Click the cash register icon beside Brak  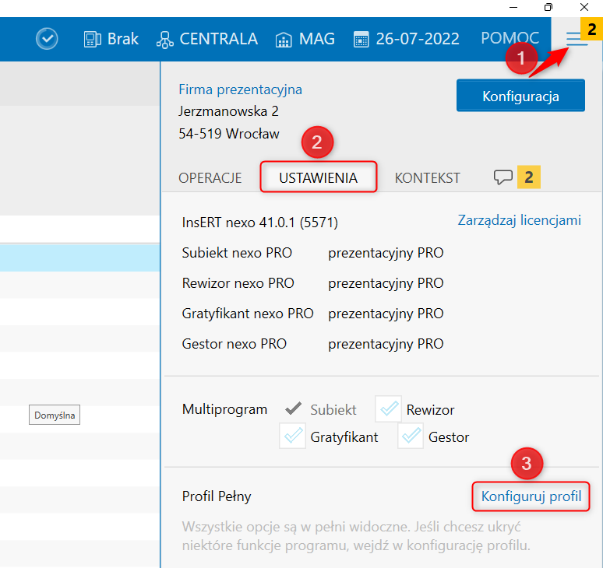point(92,39)
